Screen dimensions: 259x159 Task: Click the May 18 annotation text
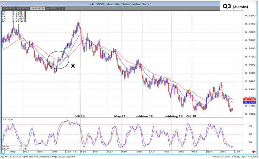120,116
